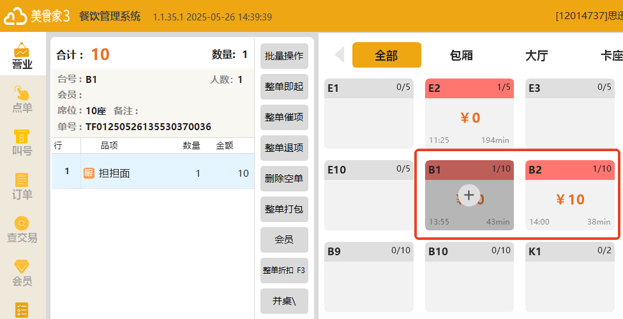
Task: Click the 整单退项 button
Action: (284, 148)
